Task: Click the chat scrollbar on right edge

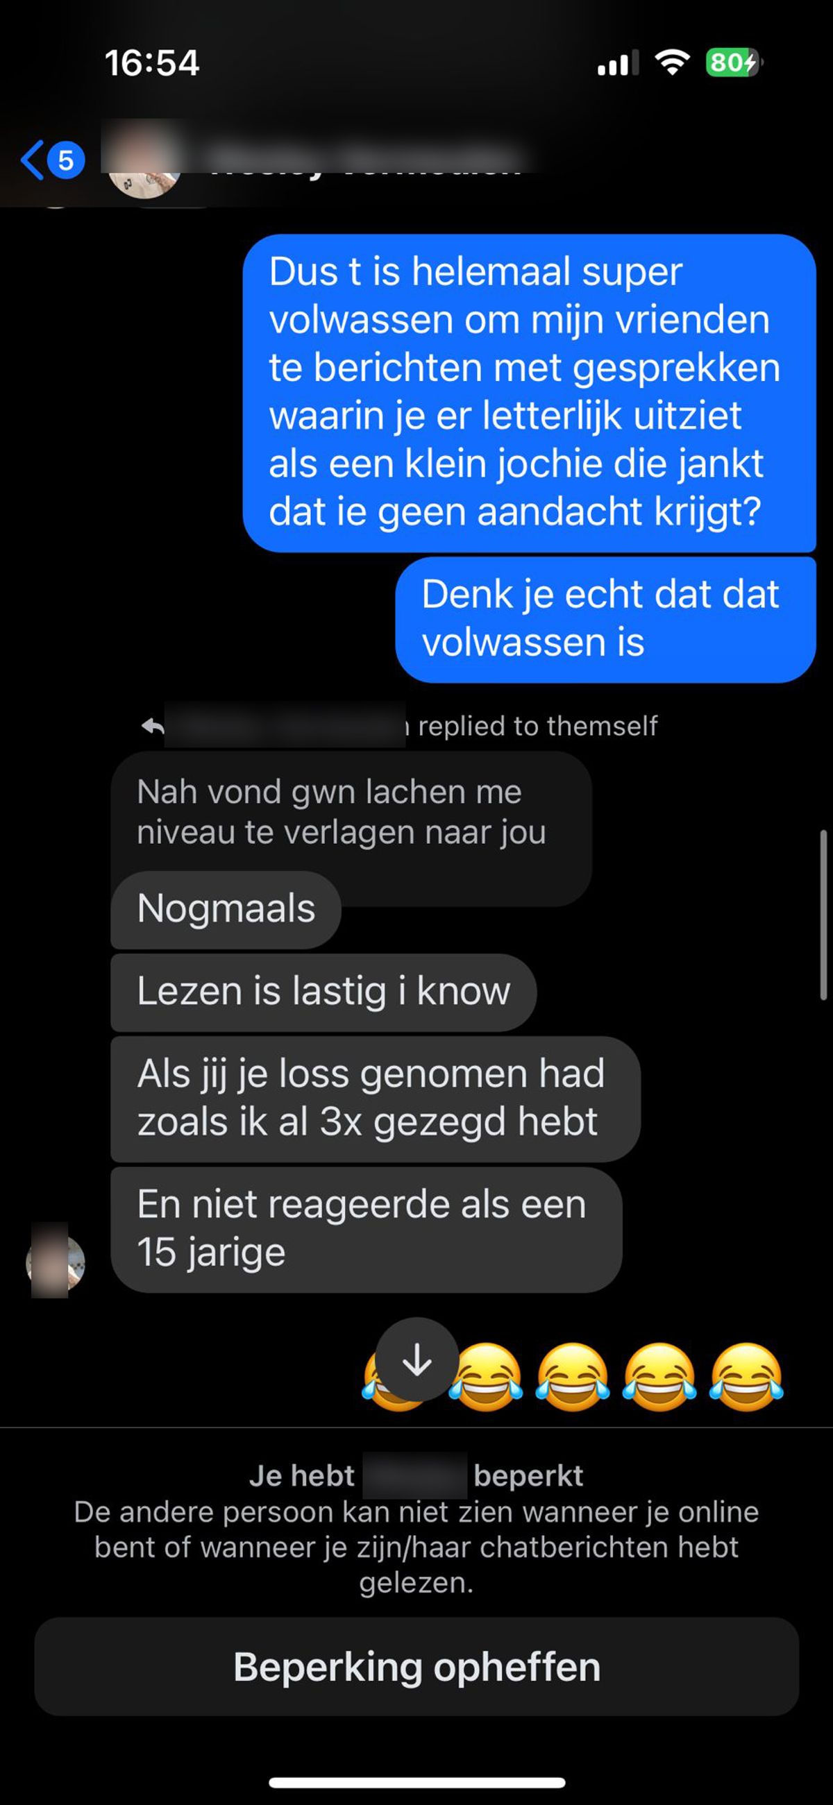Action: (x=823, y=915)
